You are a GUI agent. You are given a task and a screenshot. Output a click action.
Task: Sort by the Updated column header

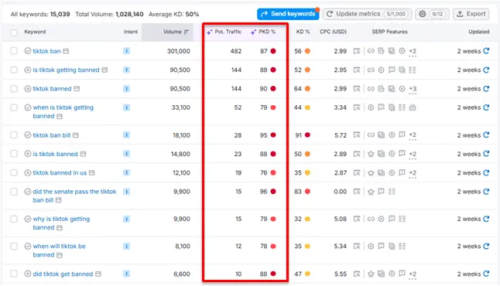click(x=478, y=32)
